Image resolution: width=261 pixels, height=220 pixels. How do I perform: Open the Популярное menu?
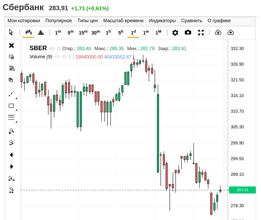59,21
